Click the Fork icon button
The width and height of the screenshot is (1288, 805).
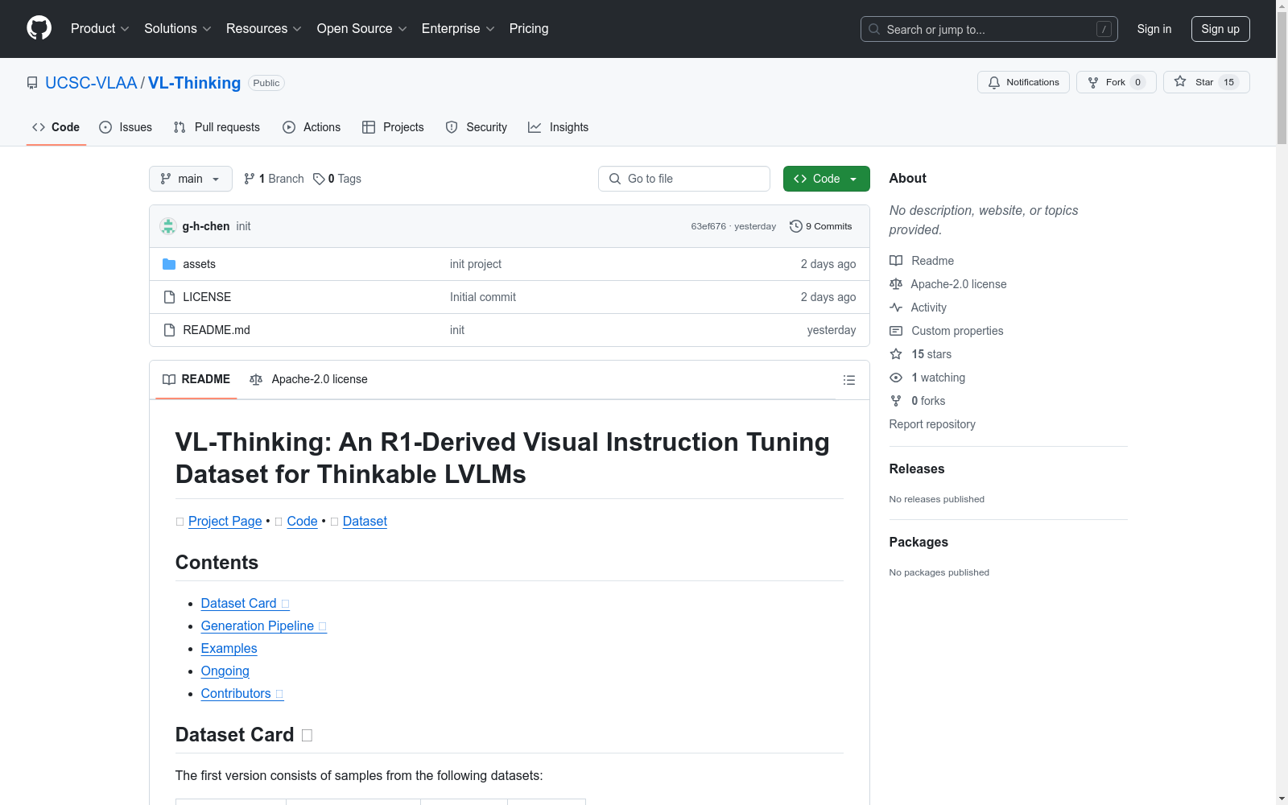[1093, 82]
